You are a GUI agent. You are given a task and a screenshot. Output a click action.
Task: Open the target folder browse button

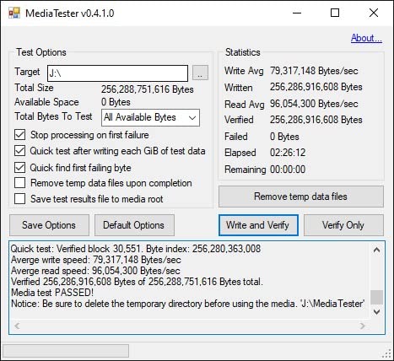[x=200, y=73]
